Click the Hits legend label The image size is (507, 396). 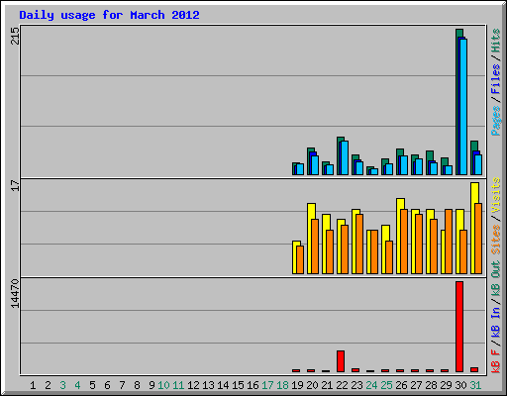[495, 41]
